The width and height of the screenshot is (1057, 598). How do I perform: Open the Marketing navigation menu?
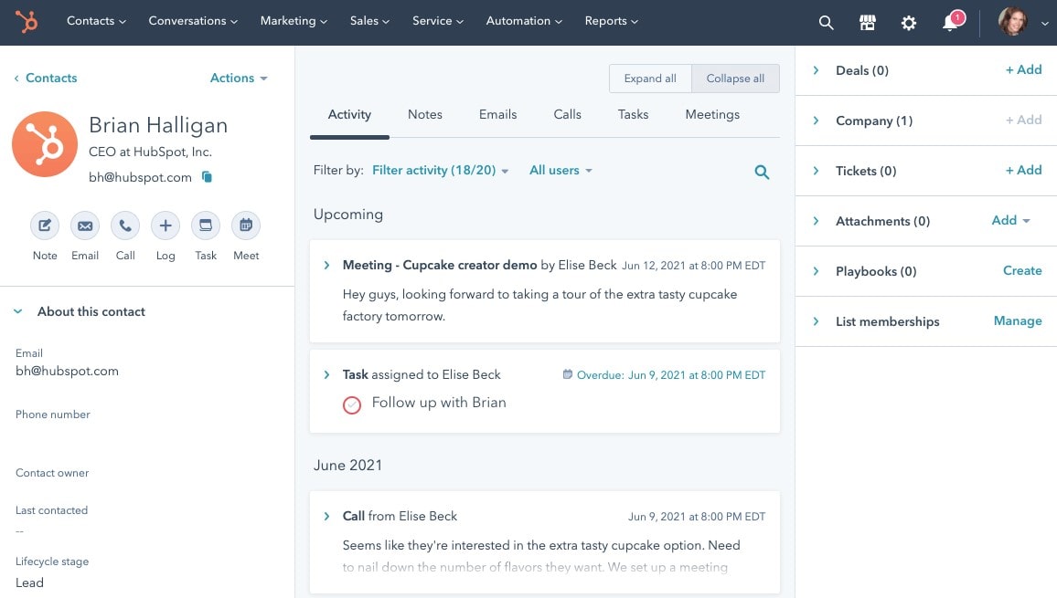[x=294, y=21]
